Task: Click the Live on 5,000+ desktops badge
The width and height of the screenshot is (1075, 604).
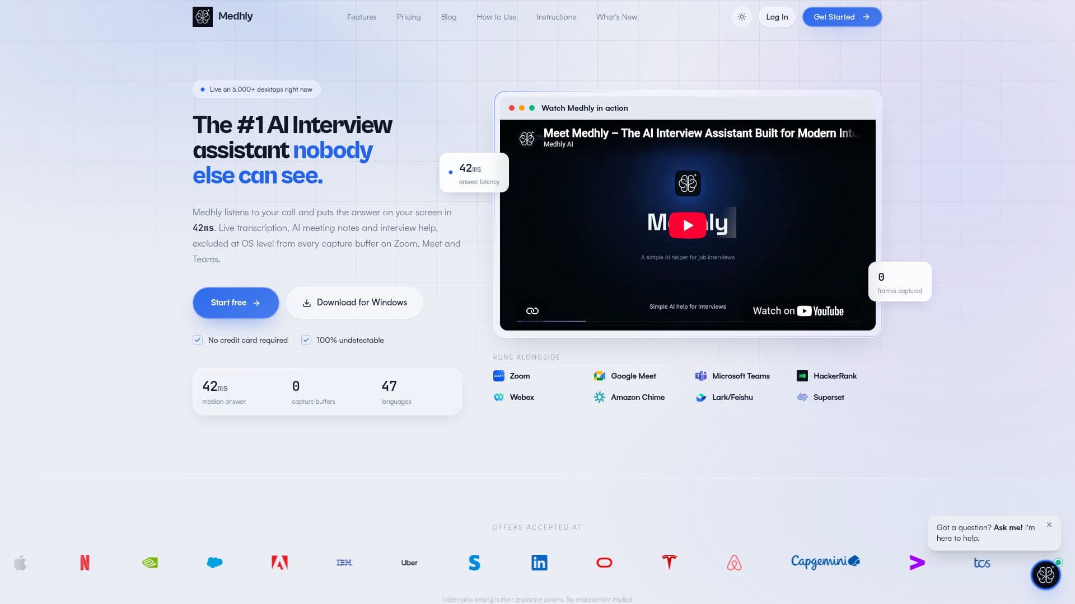Action: tap(256, 89)
